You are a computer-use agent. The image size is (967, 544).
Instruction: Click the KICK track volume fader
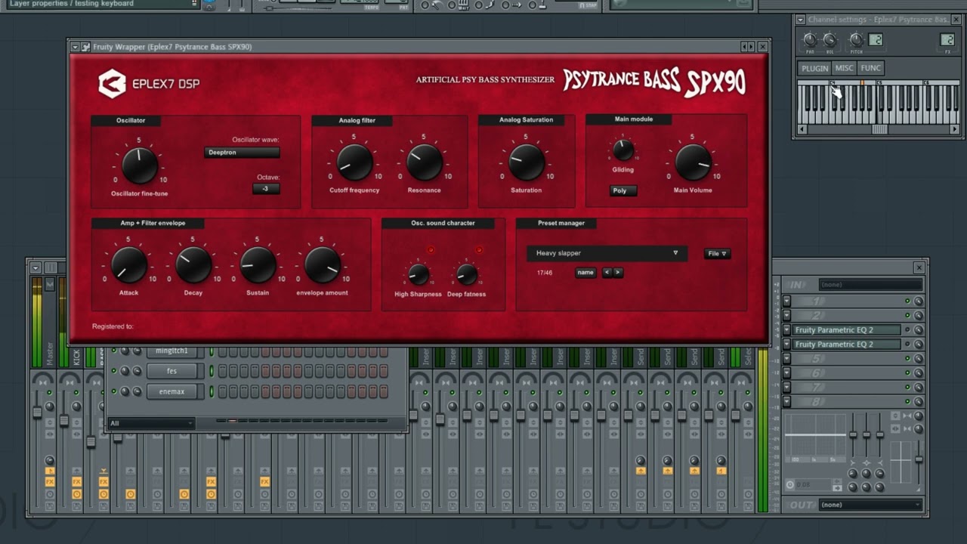(x=64, y=420)
